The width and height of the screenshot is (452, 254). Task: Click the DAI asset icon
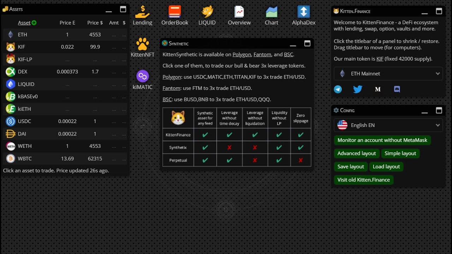pos(11,134)
